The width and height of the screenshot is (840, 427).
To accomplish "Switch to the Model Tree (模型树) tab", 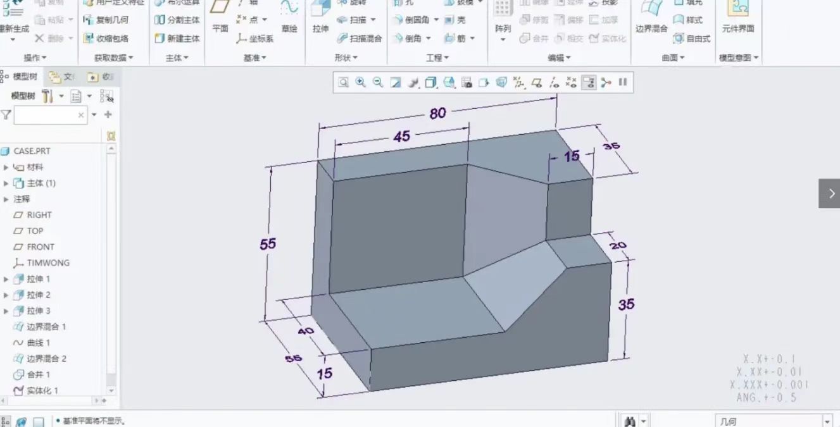I will pos(20,77).
